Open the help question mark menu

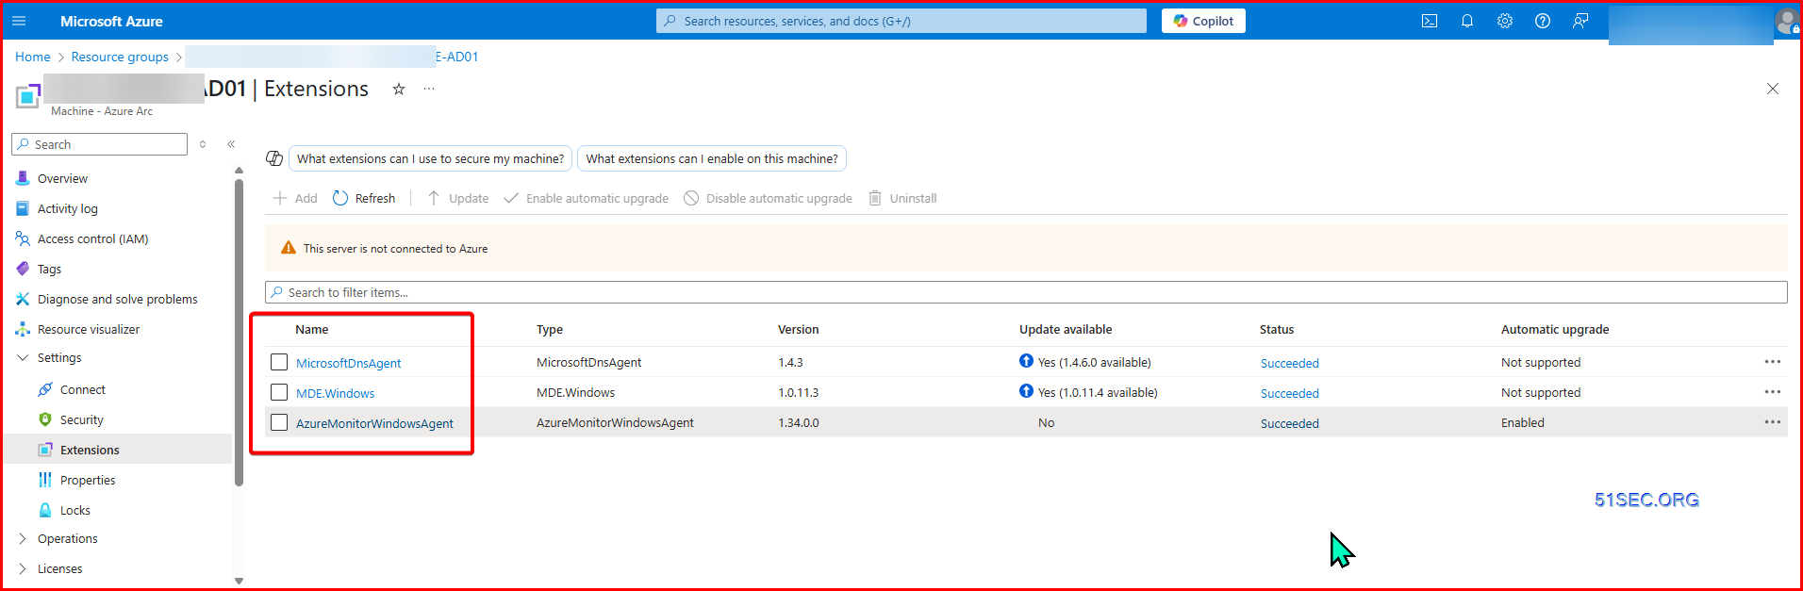[x=1543, y=21]
